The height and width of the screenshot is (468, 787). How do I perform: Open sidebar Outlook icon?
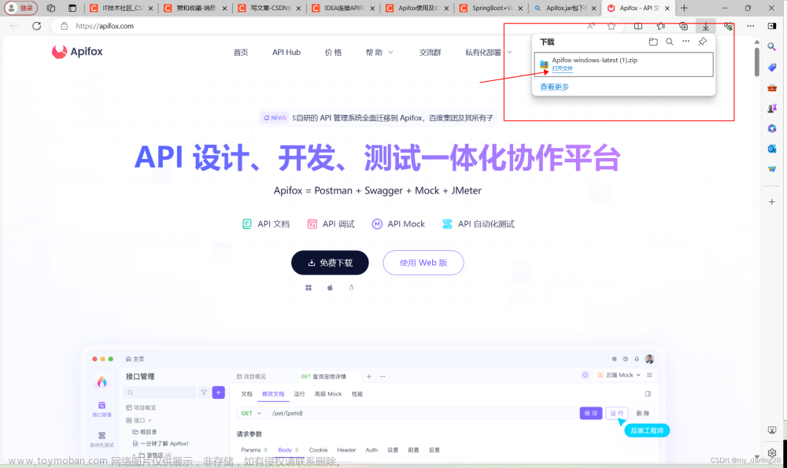[x=772, y=149]
